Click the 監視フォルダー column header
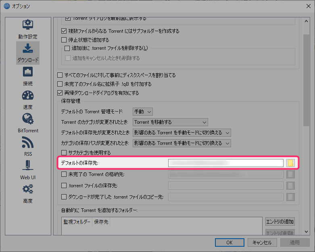 click(x=77, y=222)
